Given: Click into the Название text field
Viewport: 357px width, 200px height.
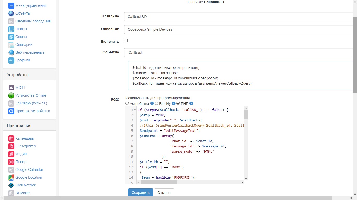Looking at the screenshot, I should click(238, 17).
